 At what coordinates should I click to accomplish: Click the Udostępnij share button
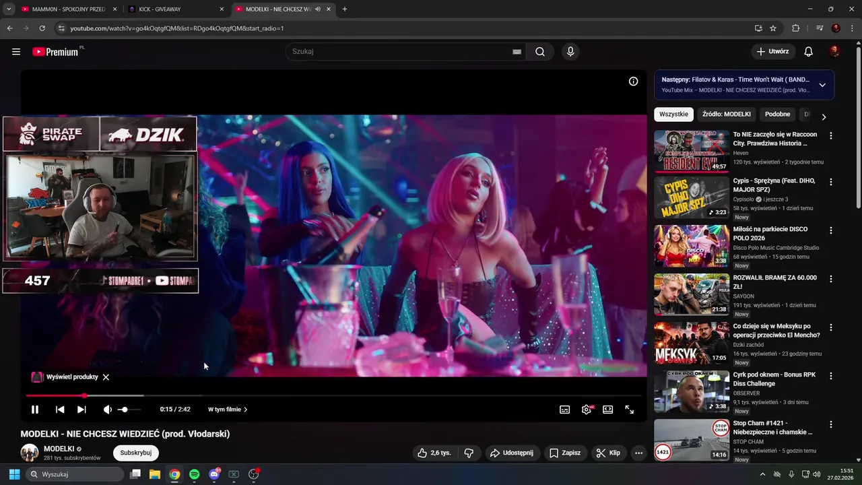(x=511, y=453)
